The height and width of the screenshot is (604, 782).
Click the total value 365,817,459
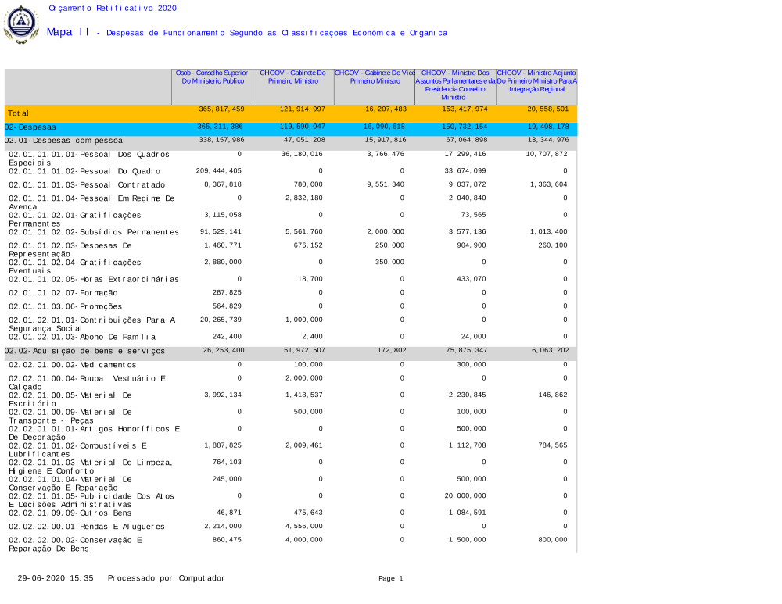coord(221,109)
